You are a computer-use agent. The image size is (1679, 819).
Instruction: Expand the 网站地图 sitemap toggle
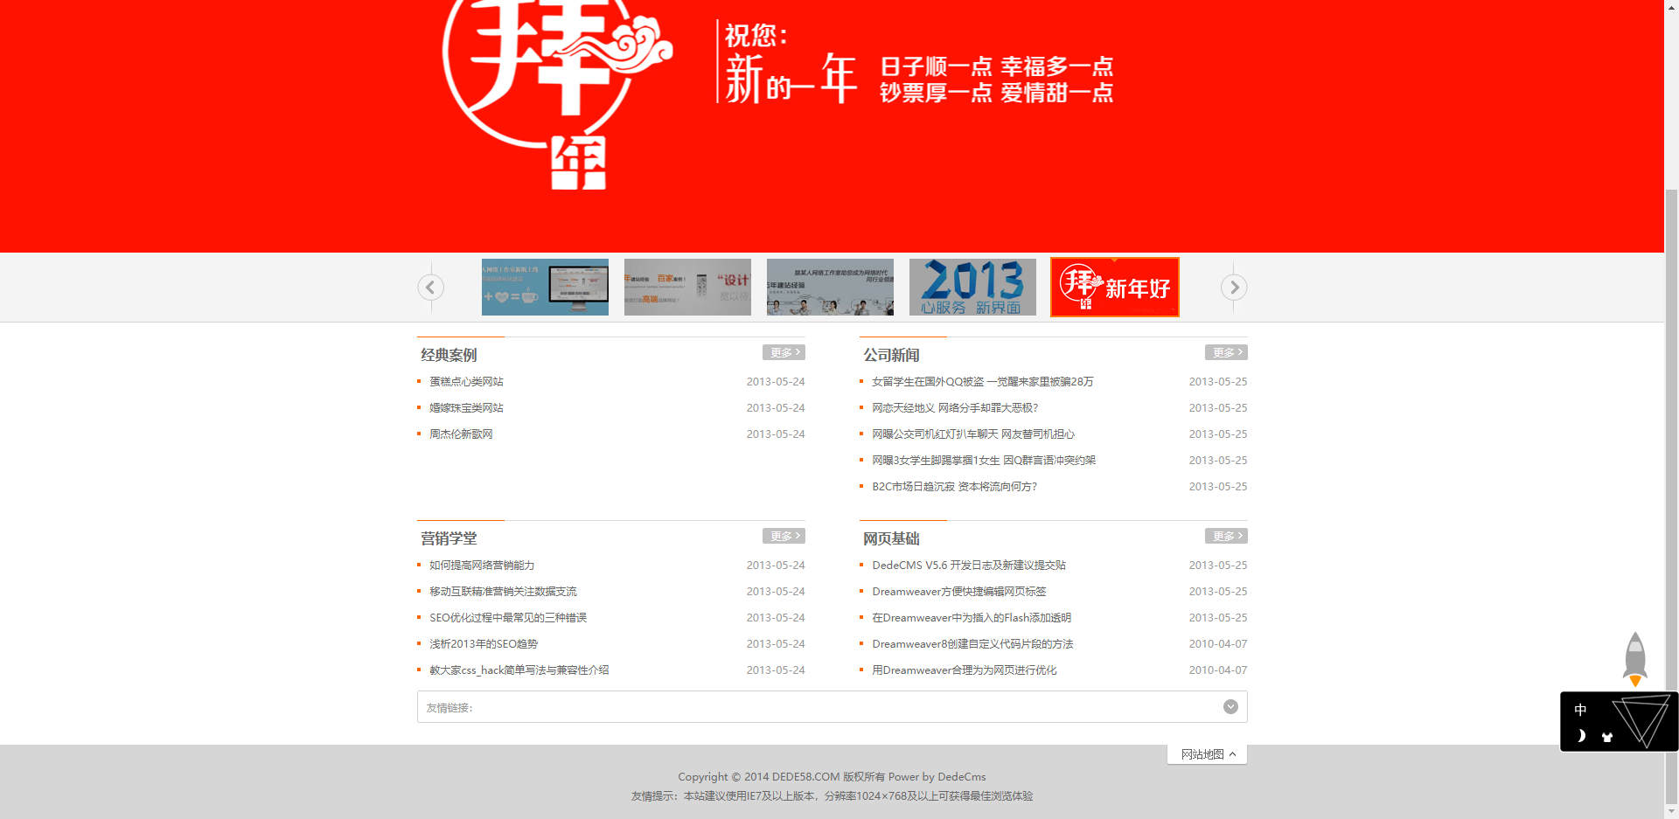pos(1208,754)
